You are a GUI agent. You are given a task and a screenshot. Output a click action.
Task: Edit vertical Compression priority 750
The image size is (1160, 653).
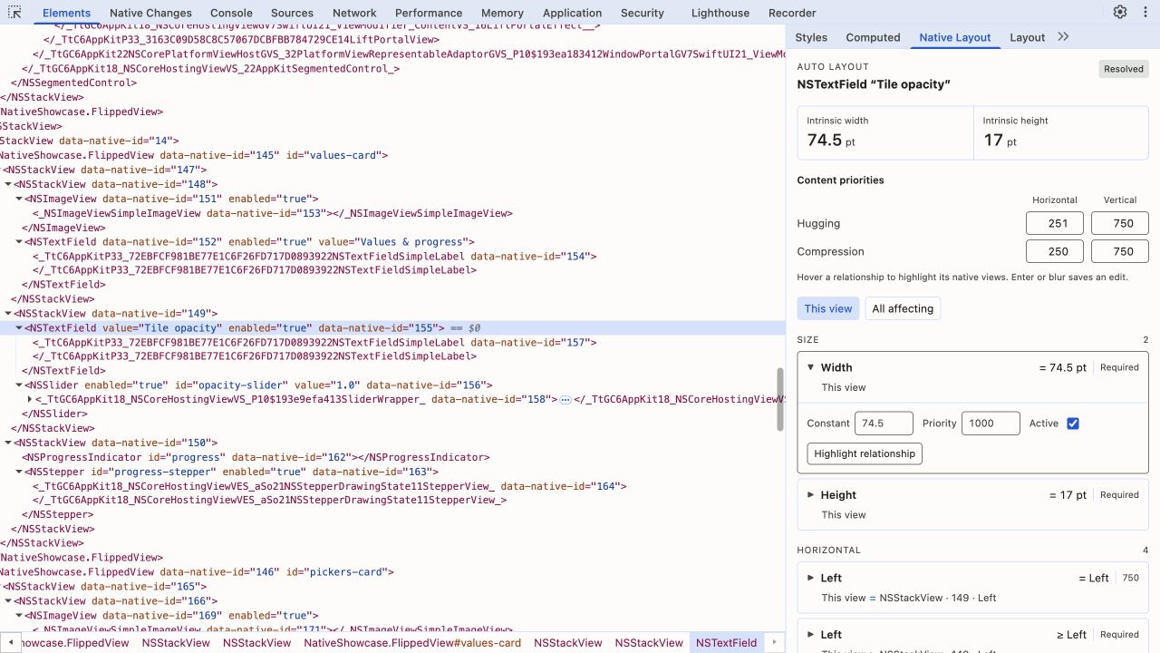tap(1120, 251)
